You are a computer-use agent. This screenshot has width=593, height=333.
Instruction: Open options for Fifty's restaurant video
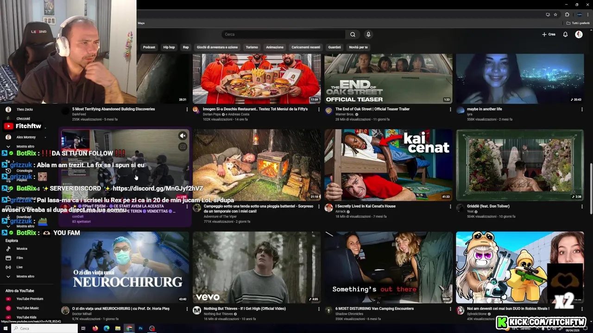(319, 110)
